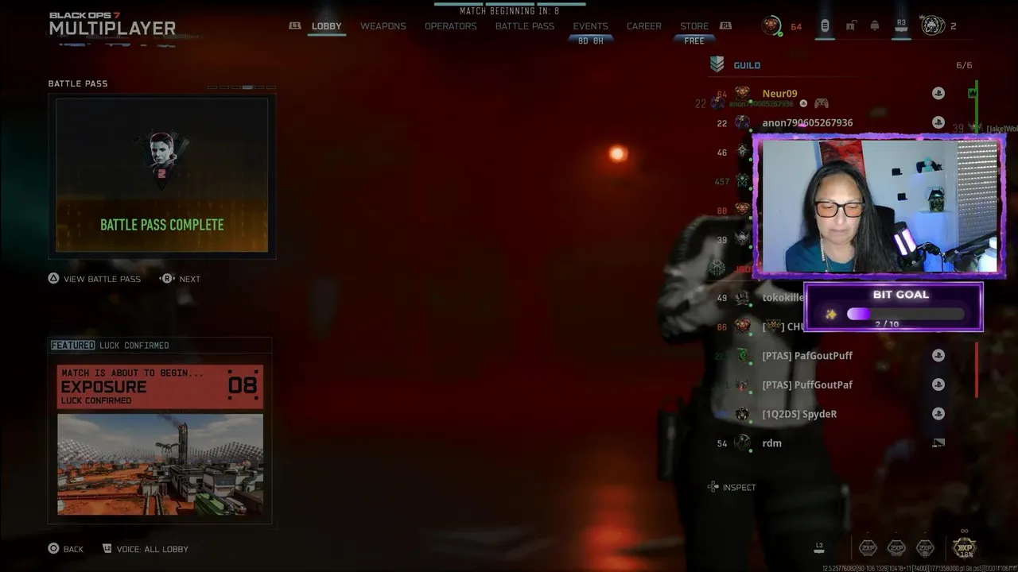
Task: Click PlayStation icon beside [1Q2DS] SpydeR
Action: click(x=938, y=414)
